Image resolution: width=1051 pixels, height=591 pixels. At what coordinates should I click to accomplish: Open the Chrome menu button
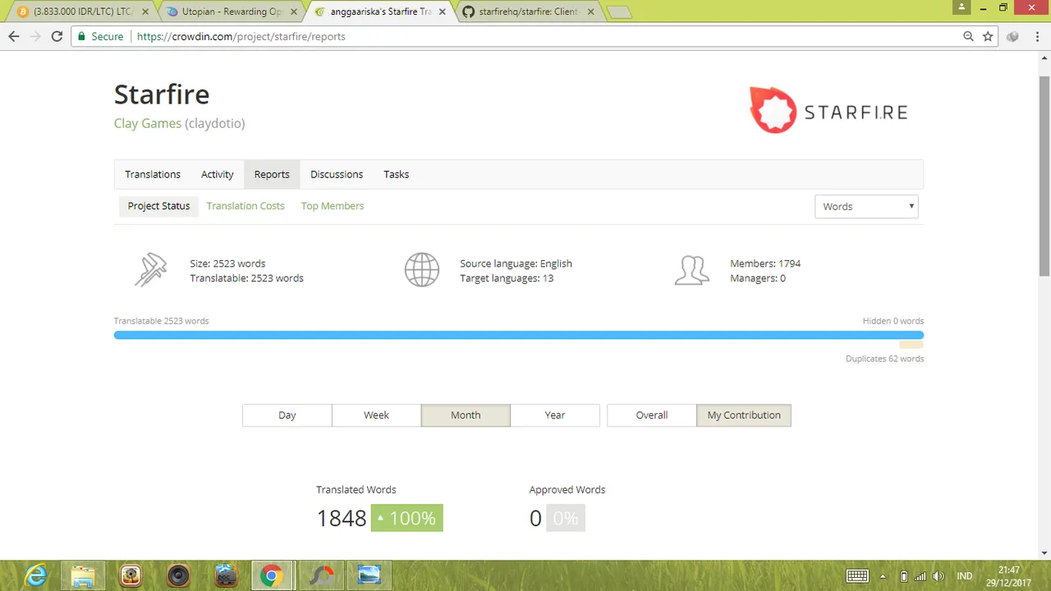(x=1036, y=36)
